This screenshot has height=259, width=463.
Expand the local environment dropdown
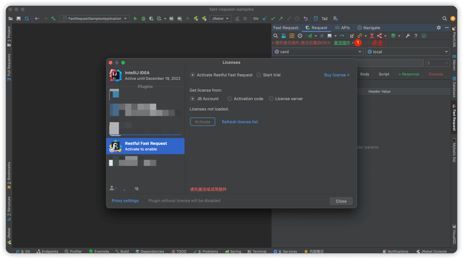click(x=407, y=52)
